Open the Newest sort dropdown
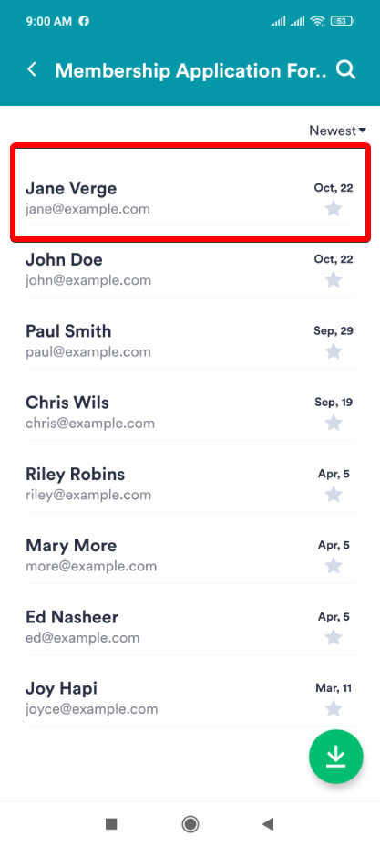Image resolution: width=380 pixels, height=847 pixels. (x=337, y=131)
